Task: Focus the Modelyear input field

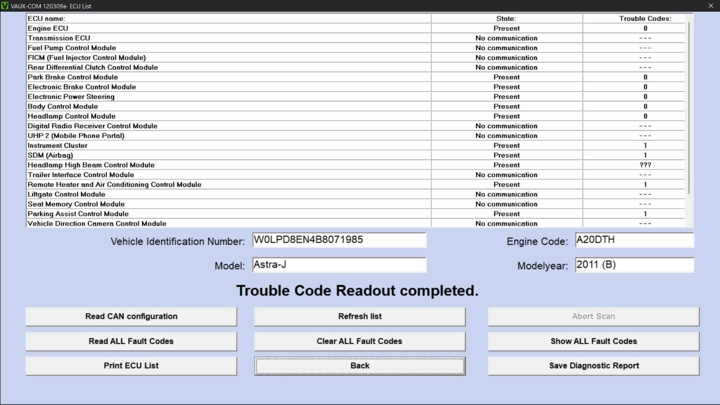Action: [x=634, y=265]
